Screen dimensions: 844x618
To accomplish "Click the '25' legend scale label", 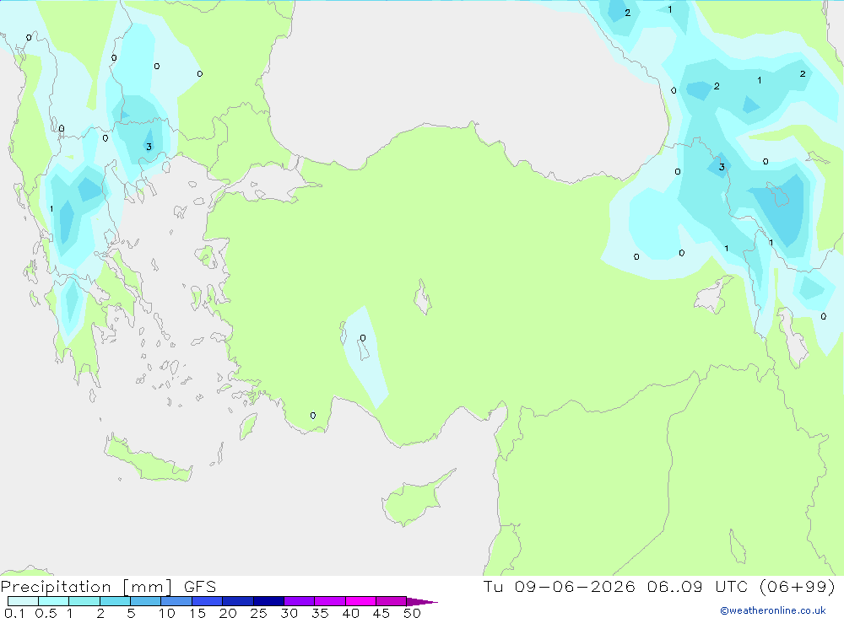I will [258, 613].
